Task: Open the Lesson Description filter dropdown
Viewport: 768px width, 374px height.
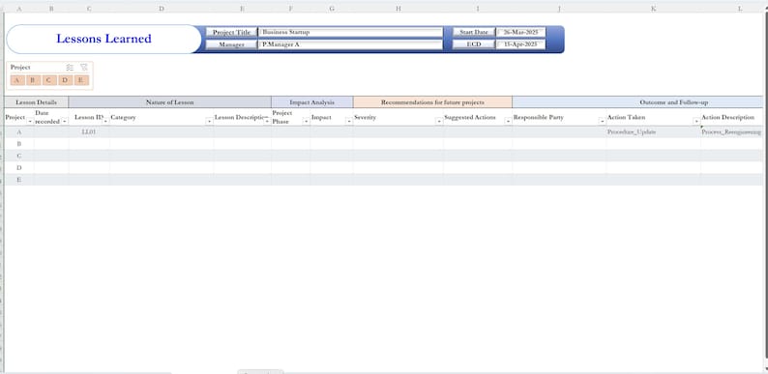Action: 267,122
